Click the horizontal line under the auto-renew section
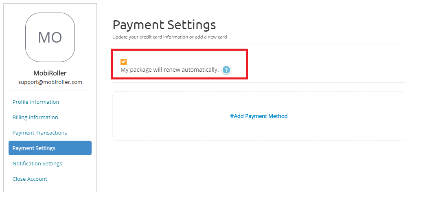Viewport: 425px width, 197px height. pyautogui.click(x=259, y=83)
